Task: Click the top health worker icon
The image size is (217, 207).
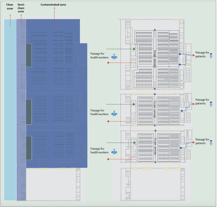Action: pyautogui.click(x=114, y=57)
